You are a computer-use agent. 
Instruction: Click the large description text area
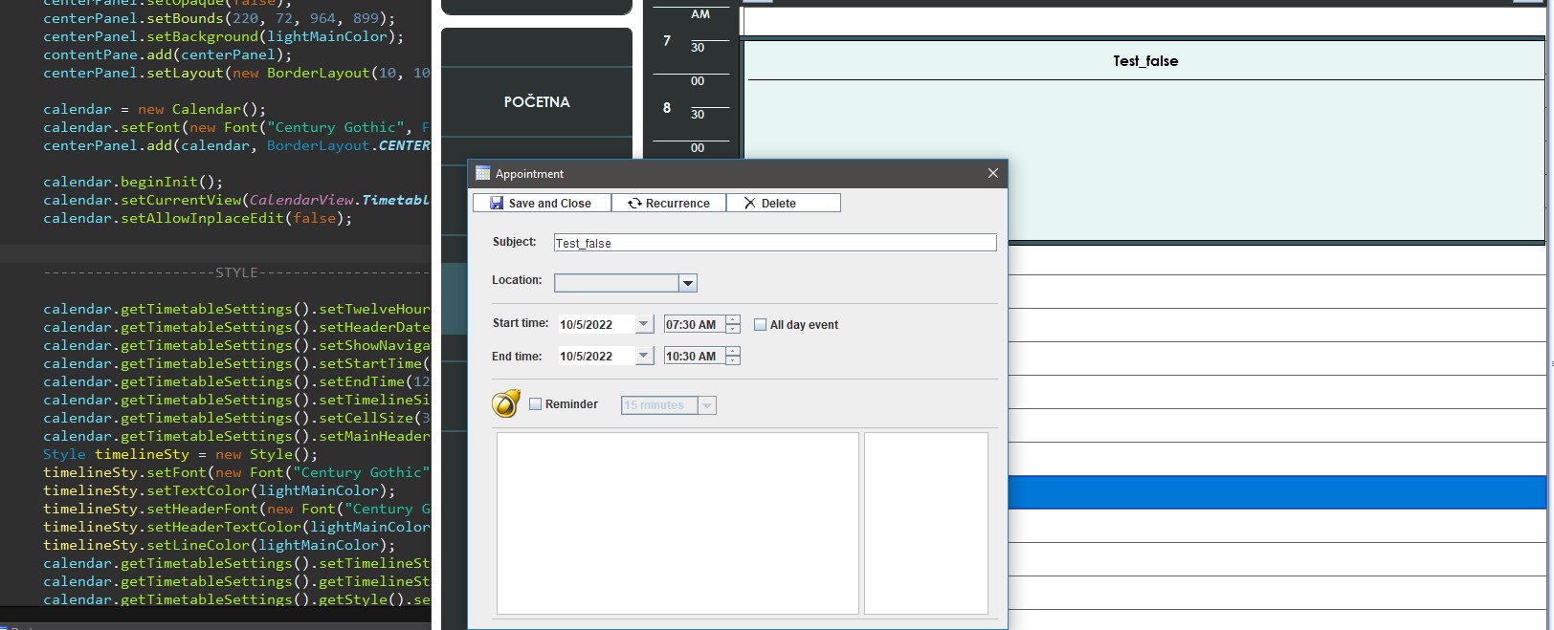click(x=677, y=523)
